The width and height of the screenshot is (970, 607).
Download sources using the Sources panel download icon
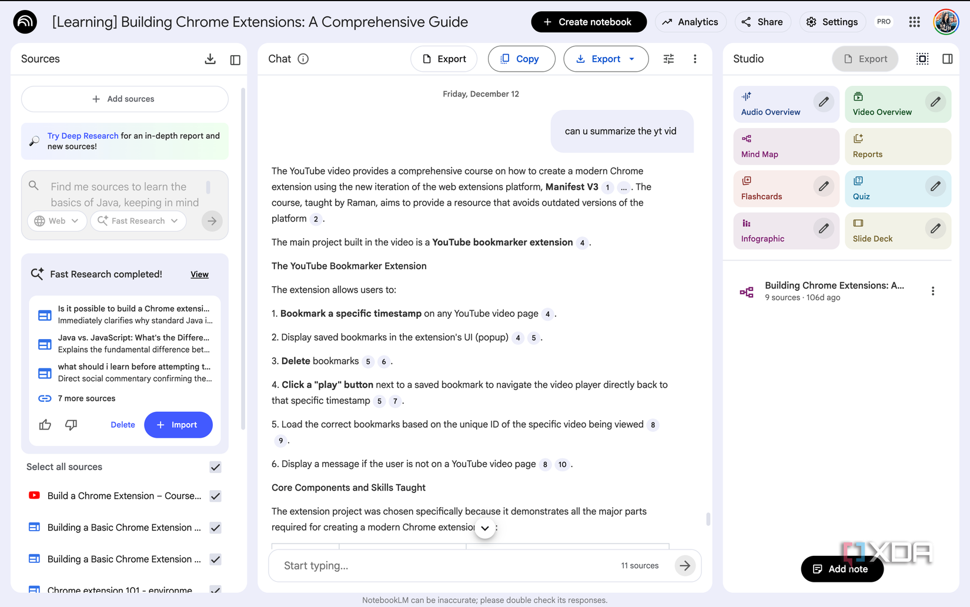coord(210,59)
